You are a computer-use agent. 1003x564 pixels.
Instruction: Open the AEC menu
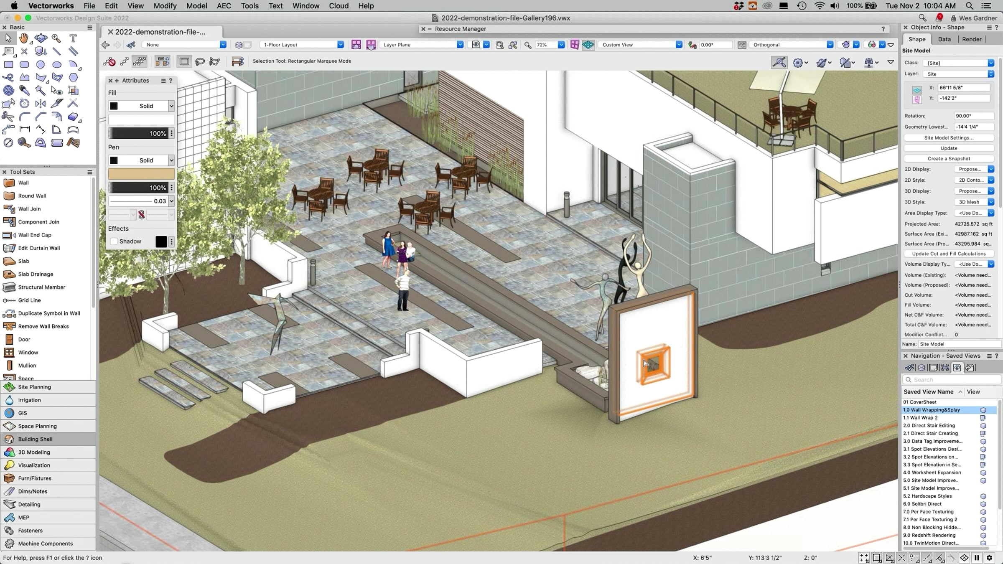(x=224, y=6)
